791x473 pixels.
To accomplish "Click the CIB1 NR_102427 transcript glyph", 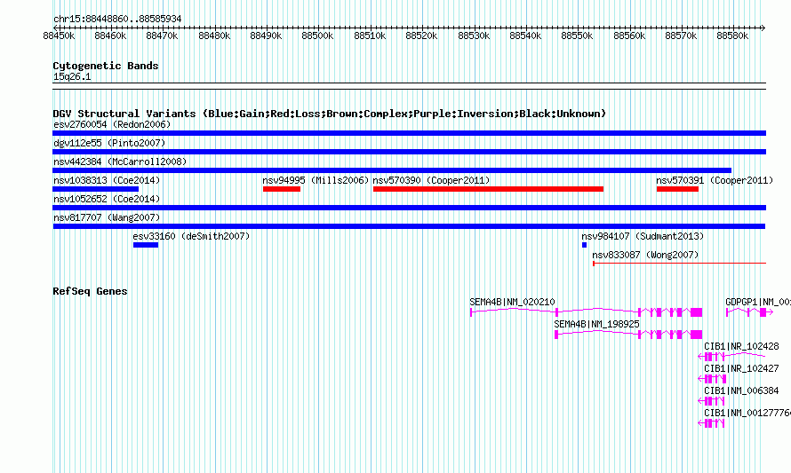I will pyautogui.click(x=712, y=379).
